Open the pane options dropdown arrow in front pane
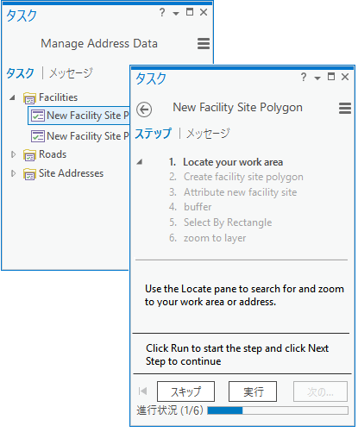Image resolution: width=358 pixels, height=432 pixels. click(x=317, y=78)
